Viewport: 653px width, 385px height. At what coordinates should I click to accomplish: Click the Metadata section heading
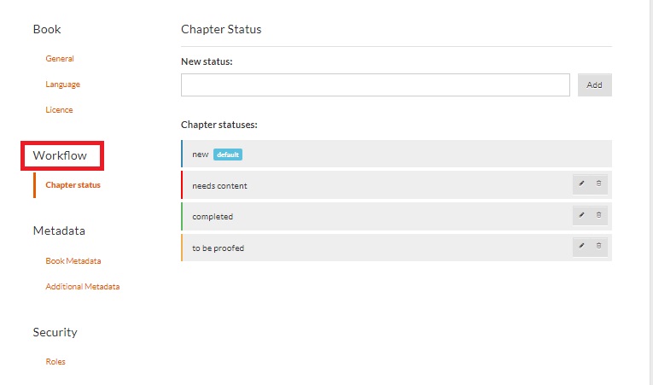pyautogui.click(x=59, y=230)
